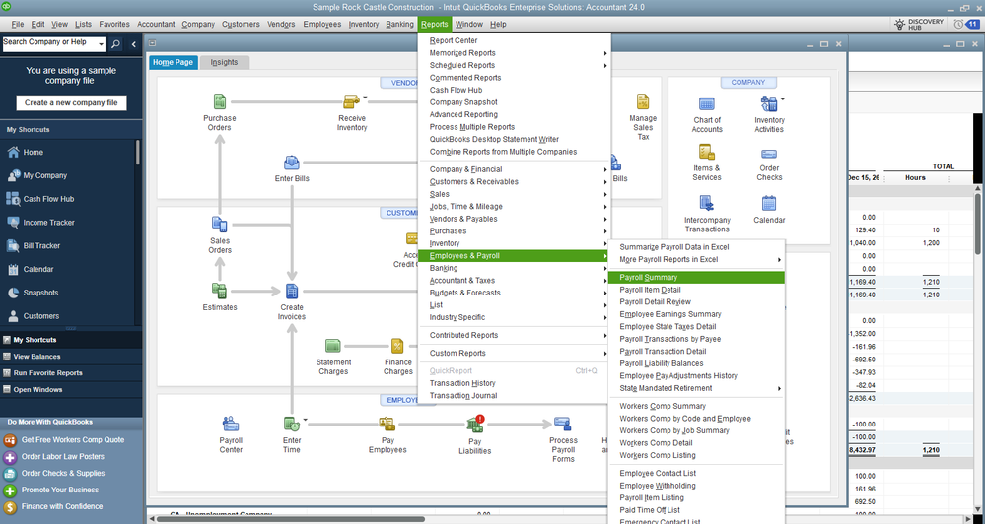Viewport: 985px width, 524px height.
Task: Click the Manage Sales Tax icon
Action: pos(643,101)
